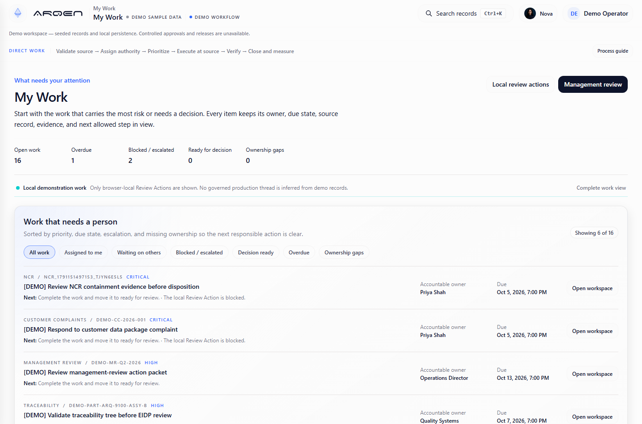Filter to Ownership gaps
The width and height of the screenshot is (642, 424).
pyautogui.click(x=344, y=253)
